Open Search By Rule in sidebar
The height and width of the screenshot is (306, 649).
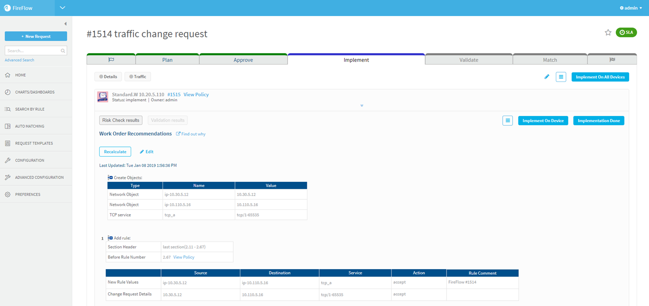click(29, 109)
